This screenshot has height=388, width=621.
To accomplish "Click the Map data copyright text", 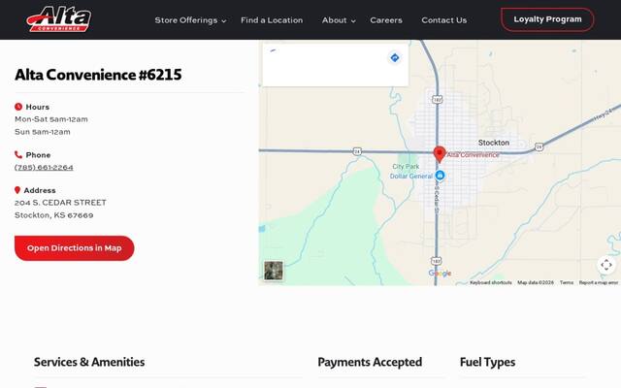I will (536, 282).
